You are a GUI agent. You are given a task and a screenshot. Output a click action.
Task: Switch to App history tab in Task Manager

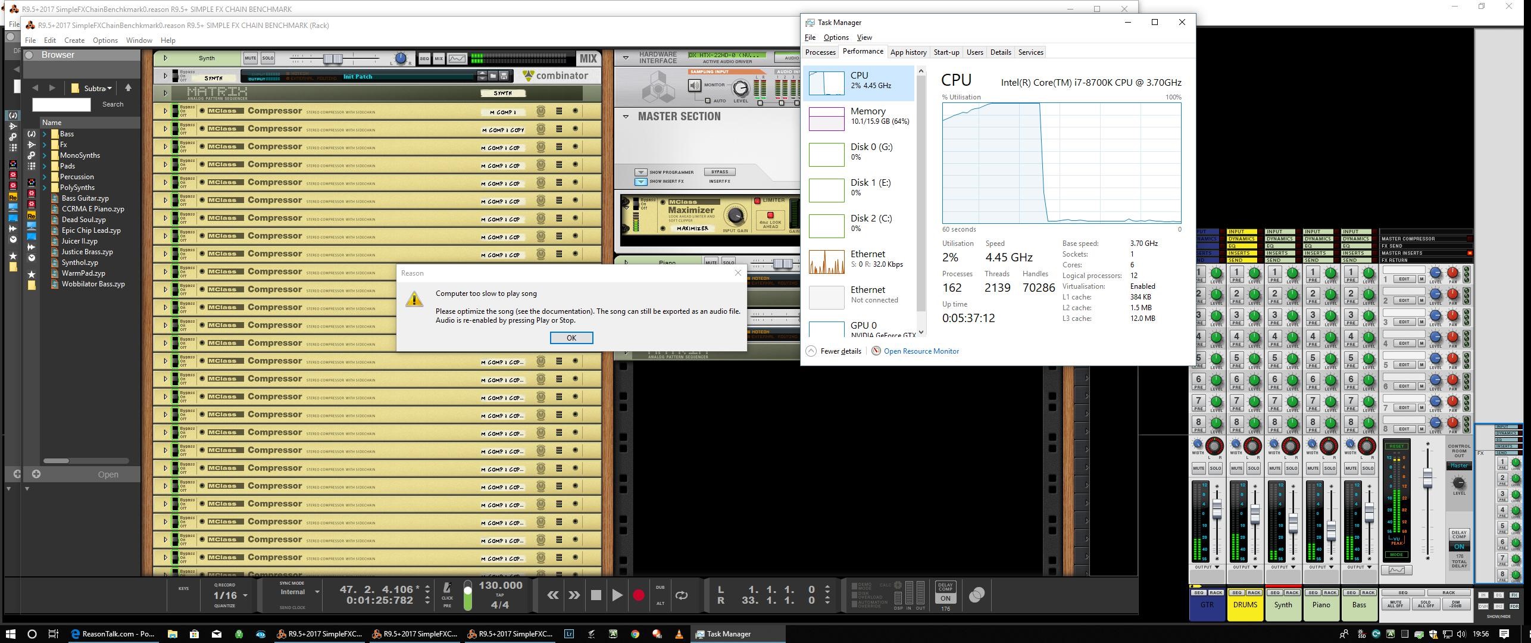click(908, 52)
